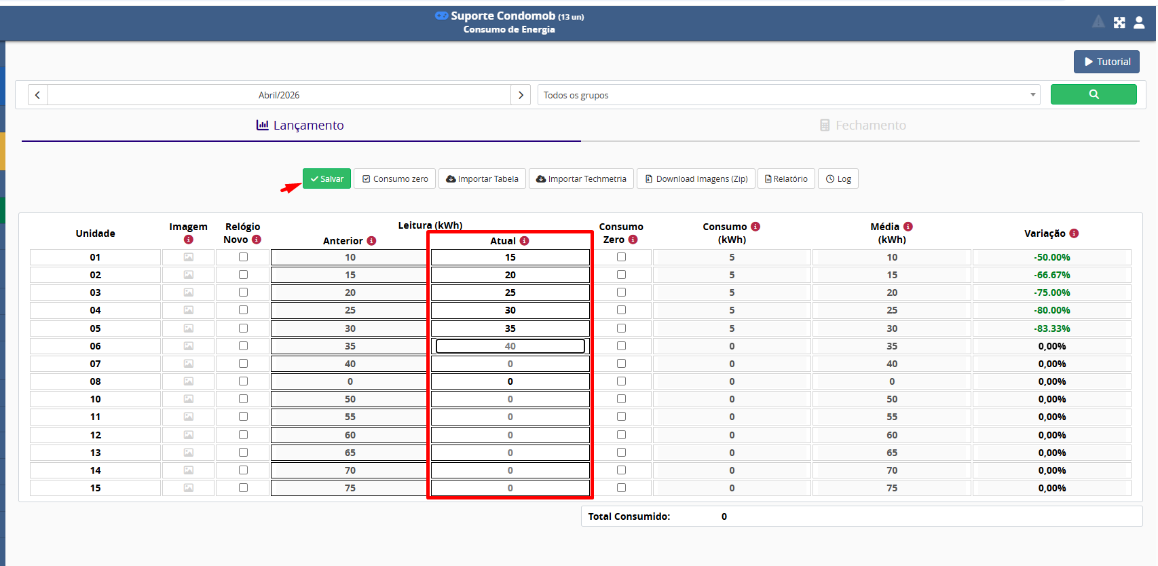Viewport: 1158px width, 566px height.
Task: Open image icon for unit 15
Action: click(189, 488)
